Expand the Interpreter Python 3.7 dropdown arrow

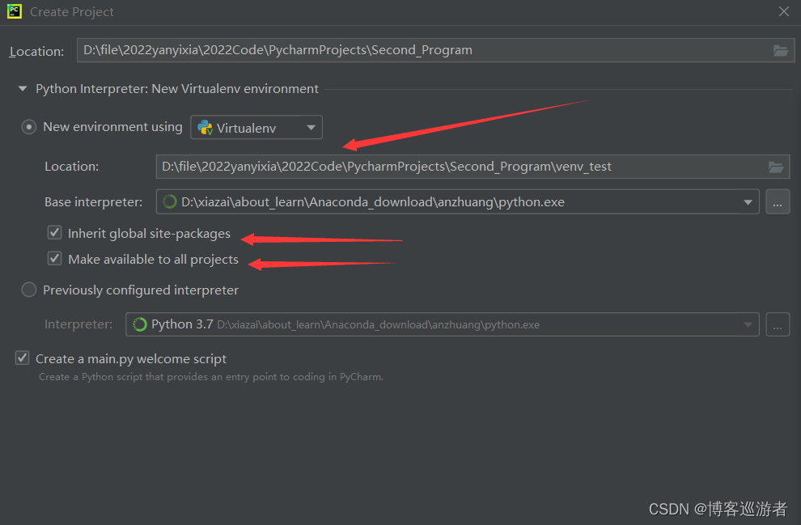coord(748,325)
